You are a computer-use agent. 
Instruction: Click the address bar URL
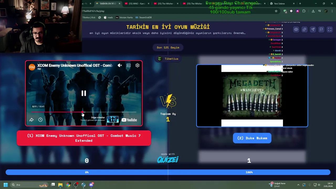tap(93, 11)
